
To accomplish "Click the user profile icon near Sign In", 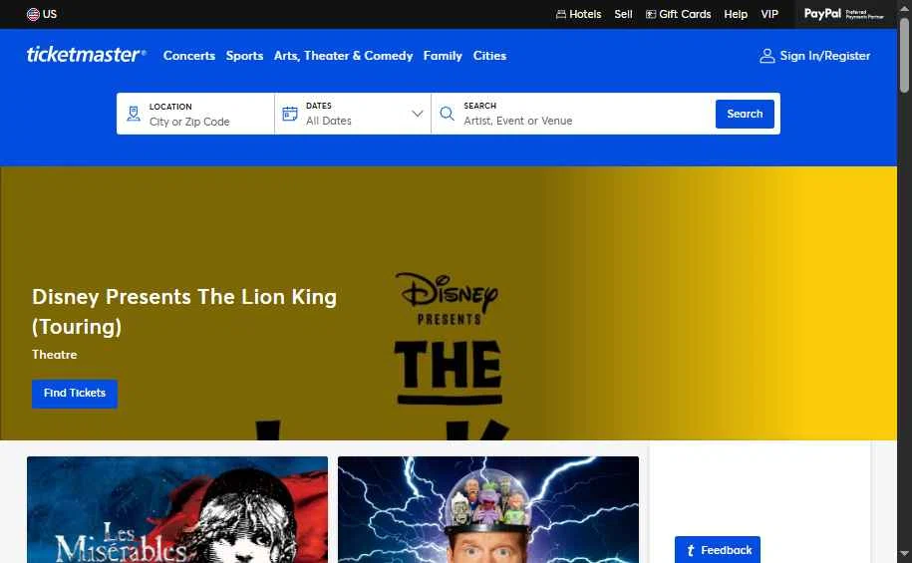I will pos(767,56).
